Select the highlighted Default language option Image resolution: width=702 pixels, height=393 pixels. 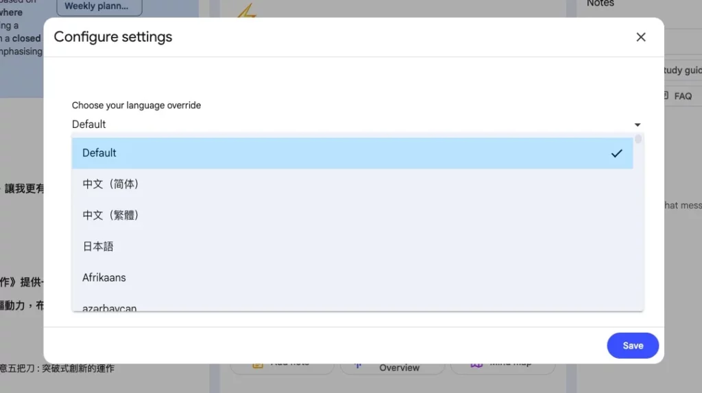click(343, 153)
